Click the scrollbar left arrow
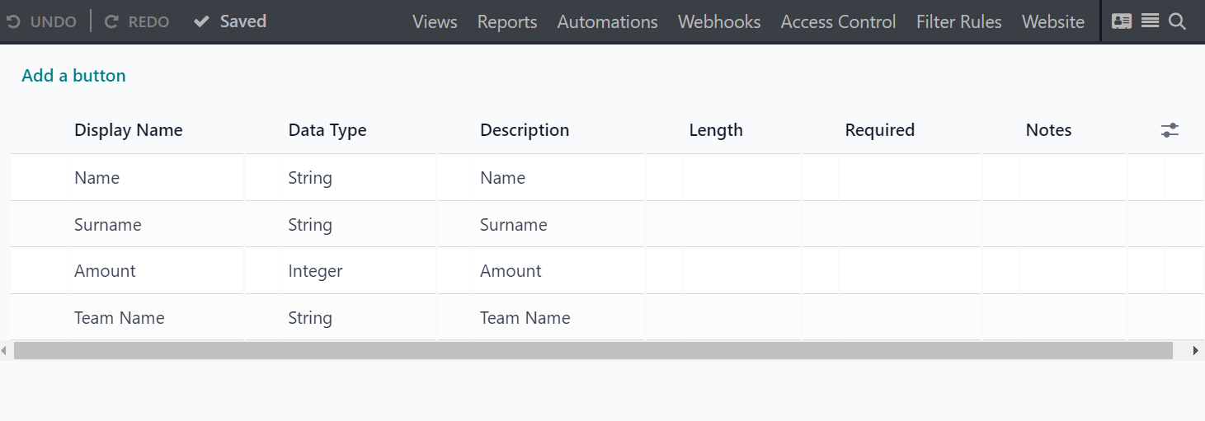The width and height of the screenshot is (1205, 421). [4, 351]
